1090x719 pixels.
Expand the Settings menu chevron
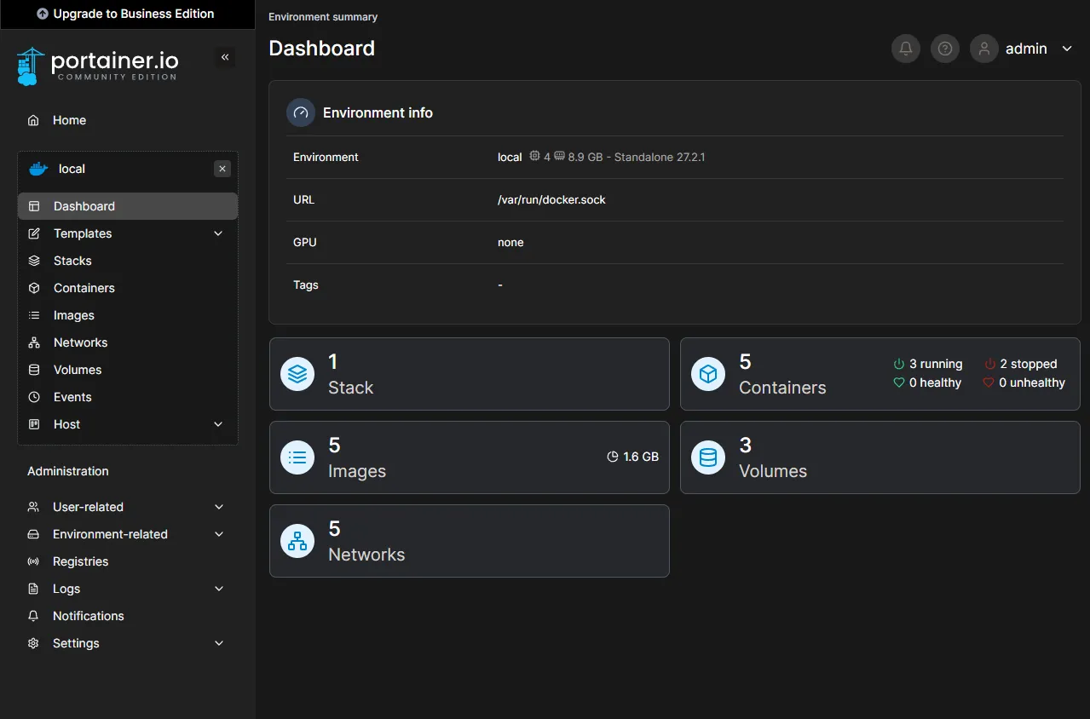219,643
